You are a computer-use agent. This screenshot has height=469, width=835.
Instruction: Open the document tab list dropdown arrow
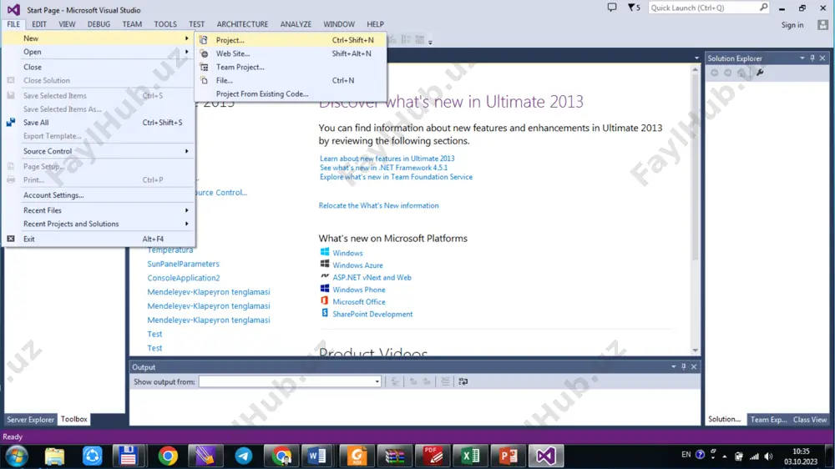coord(696,58)
